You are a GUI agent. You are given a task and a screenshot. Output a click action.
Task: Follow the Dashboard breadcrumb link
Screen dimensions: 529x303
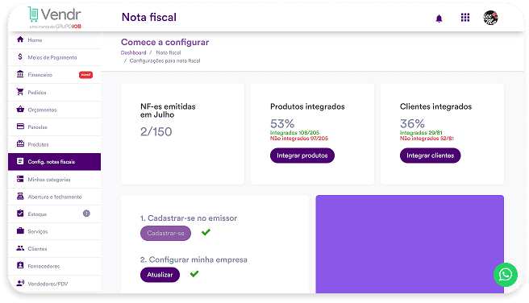click(x=134, y=52)
